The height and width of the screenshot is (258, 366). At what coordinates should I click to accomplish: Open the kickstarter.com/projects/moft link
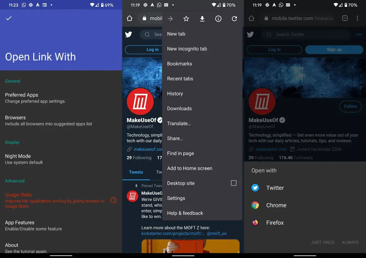173,234
